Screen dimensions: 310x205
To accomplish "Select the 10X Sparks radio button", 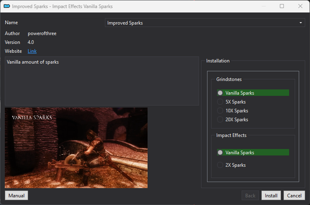I will coord(220,111).
